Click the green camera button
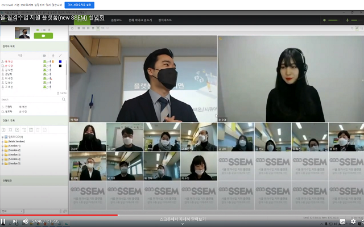The image size is (364, 227). pos(43,35)
